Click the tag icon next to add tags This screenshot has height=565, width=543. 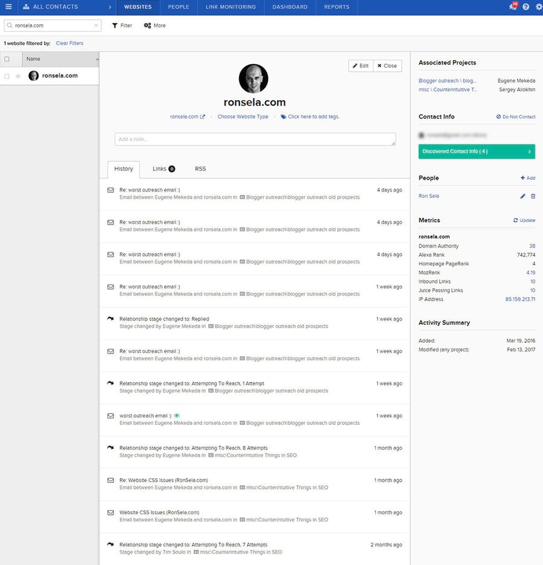tap(284, 117)
